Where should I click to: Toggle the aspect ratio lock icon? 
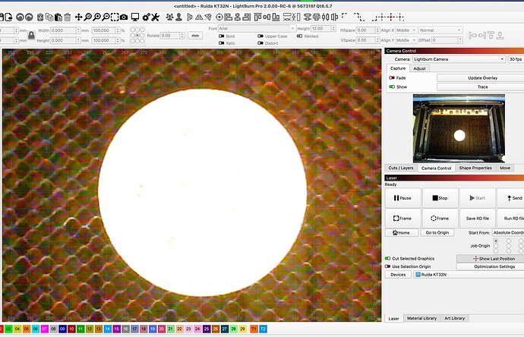[x=31, y=35]
